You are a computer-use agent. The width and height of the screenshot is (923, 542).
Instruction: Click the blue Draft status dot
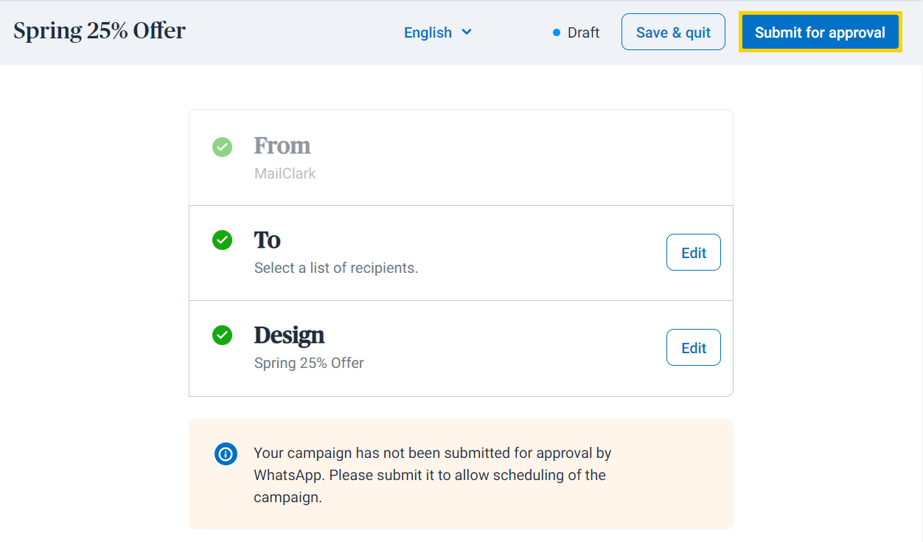(x=557, y=32)
